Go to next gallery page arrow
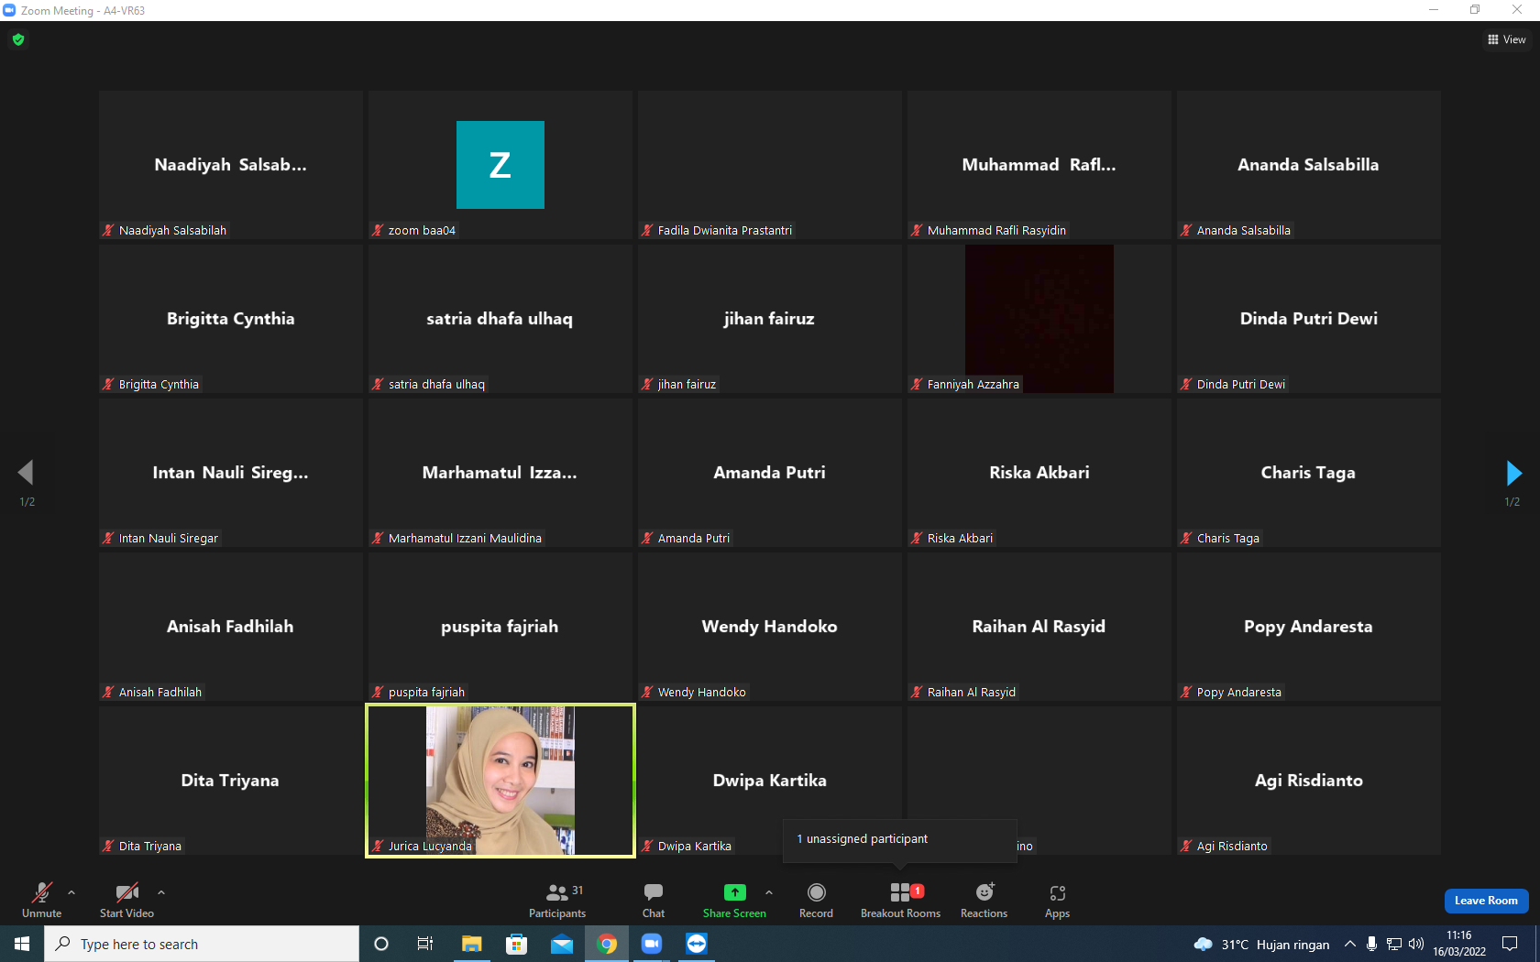The image size is (1540, 962). tap(1513, 473)
